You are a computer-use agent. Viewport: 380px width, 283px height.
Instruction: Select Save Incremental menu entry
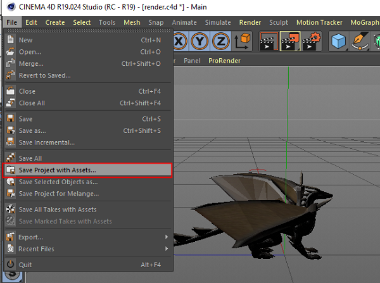click(46, 142)
